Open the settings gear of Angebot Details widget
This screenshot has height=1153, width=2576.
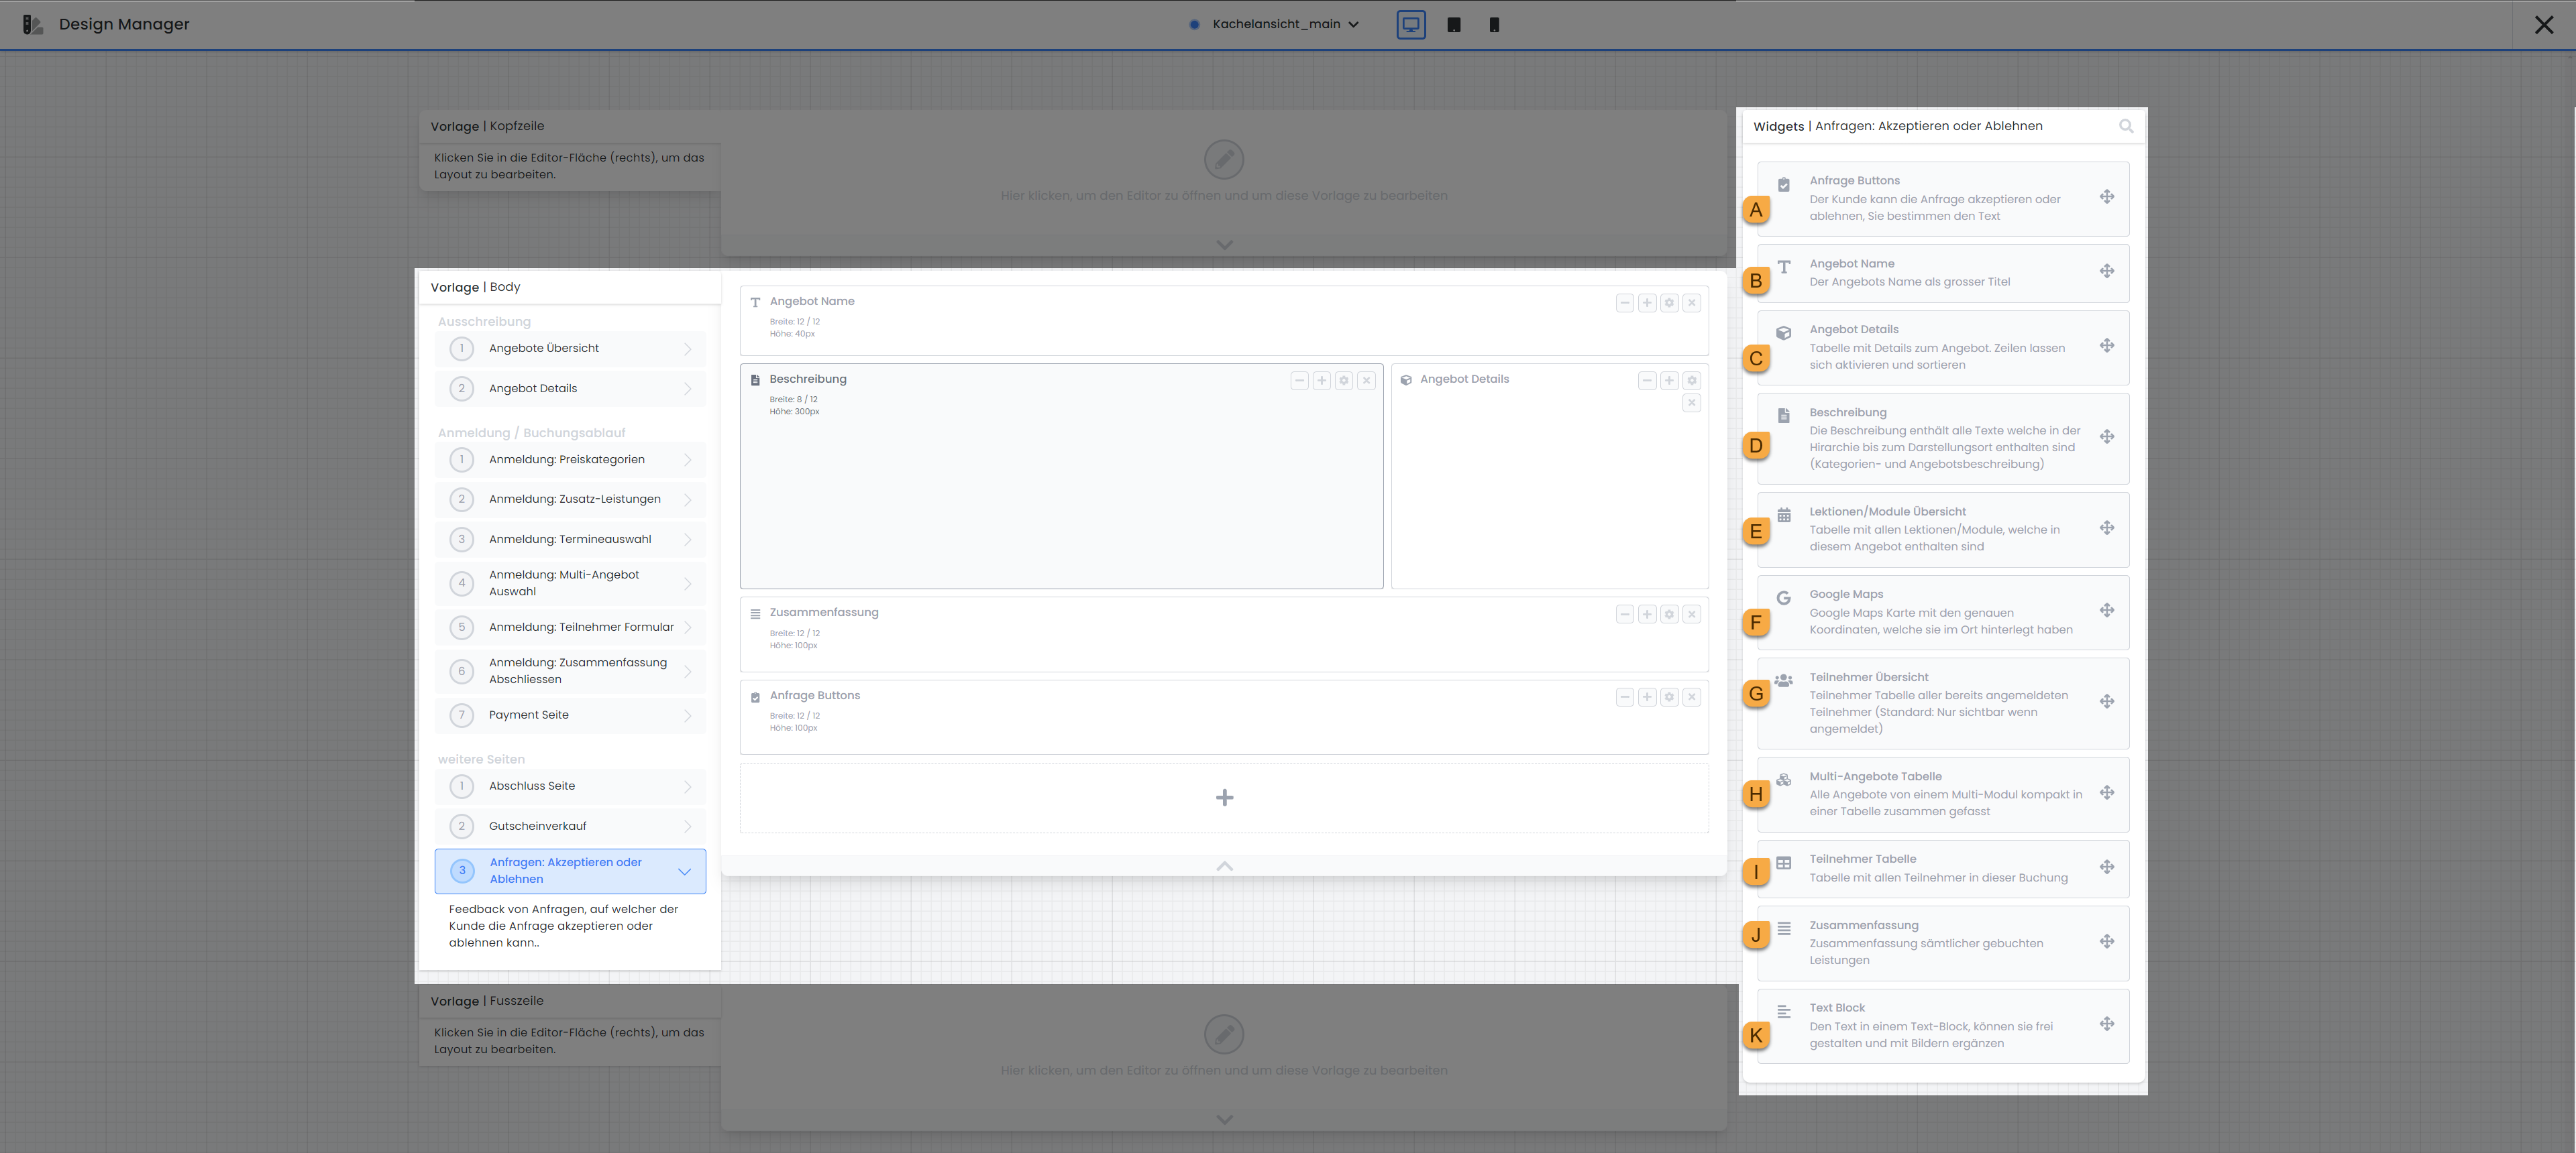[x=1691, y=381]
